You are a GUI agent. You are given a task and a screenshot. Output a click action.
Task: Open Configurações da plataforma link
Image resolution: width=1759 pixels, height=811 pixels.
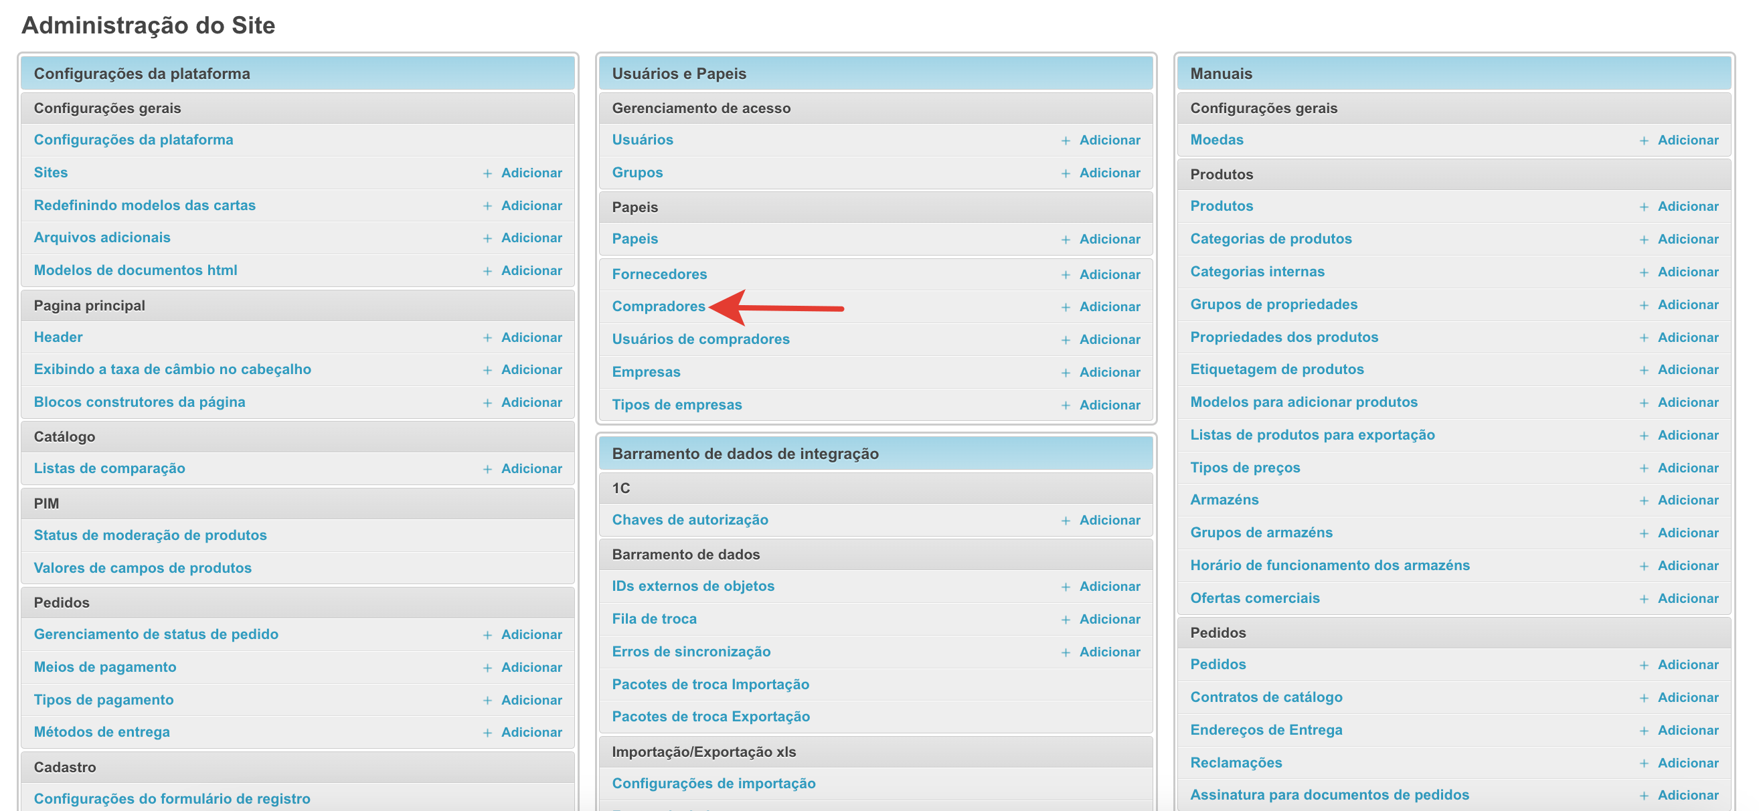[133, 140]
